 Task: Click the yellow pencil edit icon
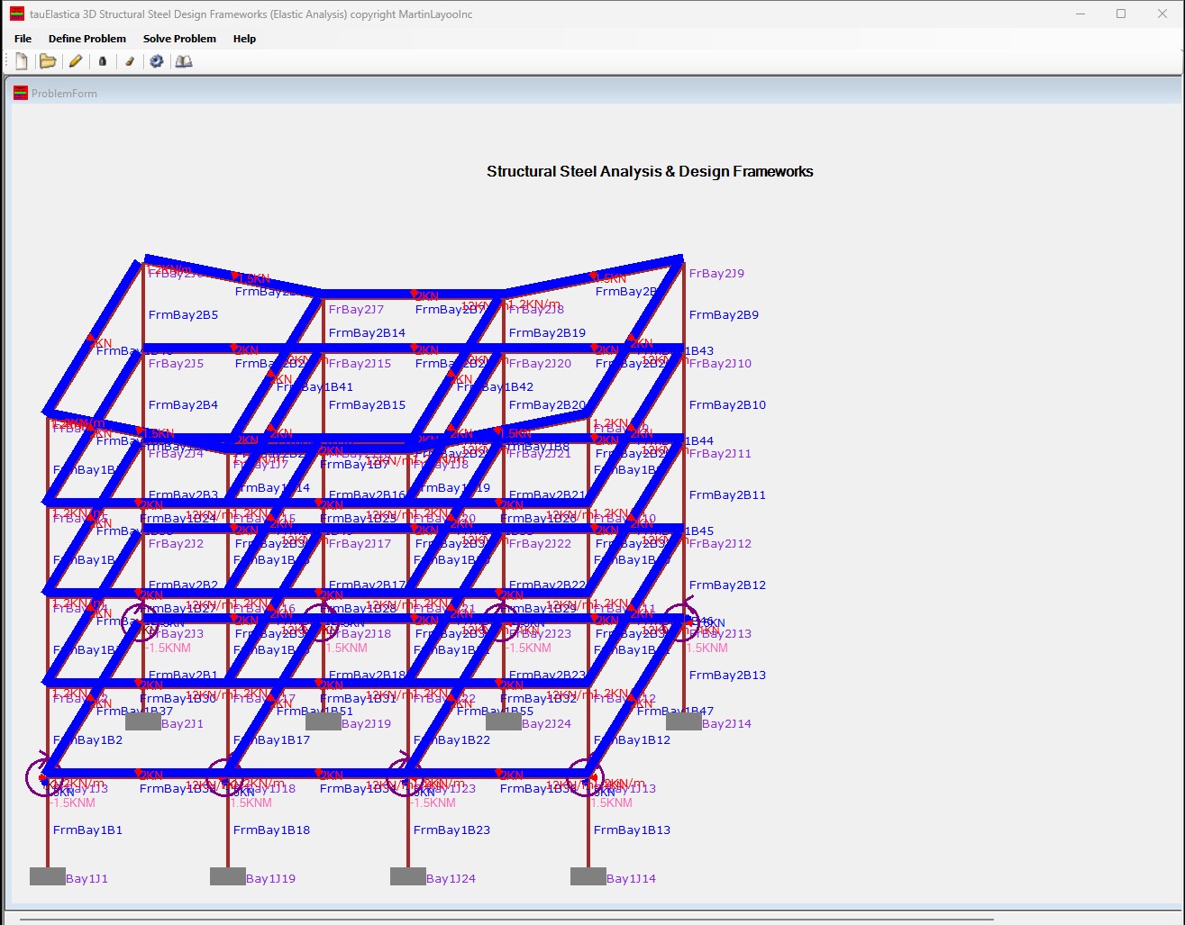pyautogui.click(x=76, y=61)
